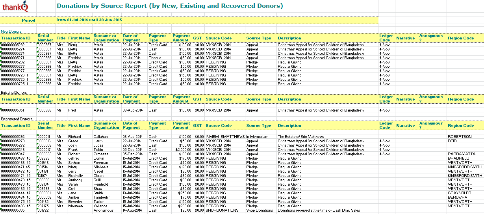Select surname cell Durkin
This screenshot has height=214, width=484.
(99, 158)
